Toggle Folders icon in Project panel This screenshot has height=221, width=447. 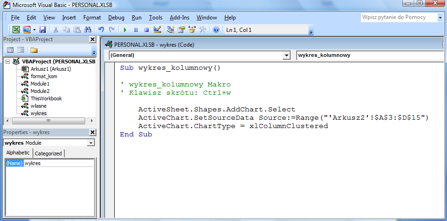pos(34,50)
